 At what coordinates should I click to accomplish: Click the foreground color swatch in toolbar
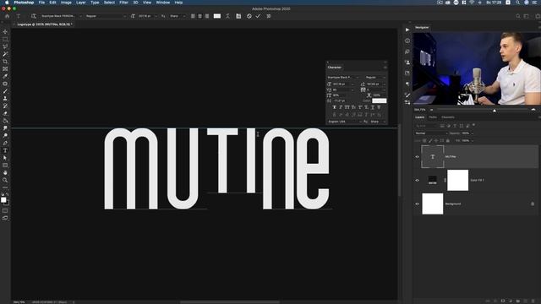(3, 200)
